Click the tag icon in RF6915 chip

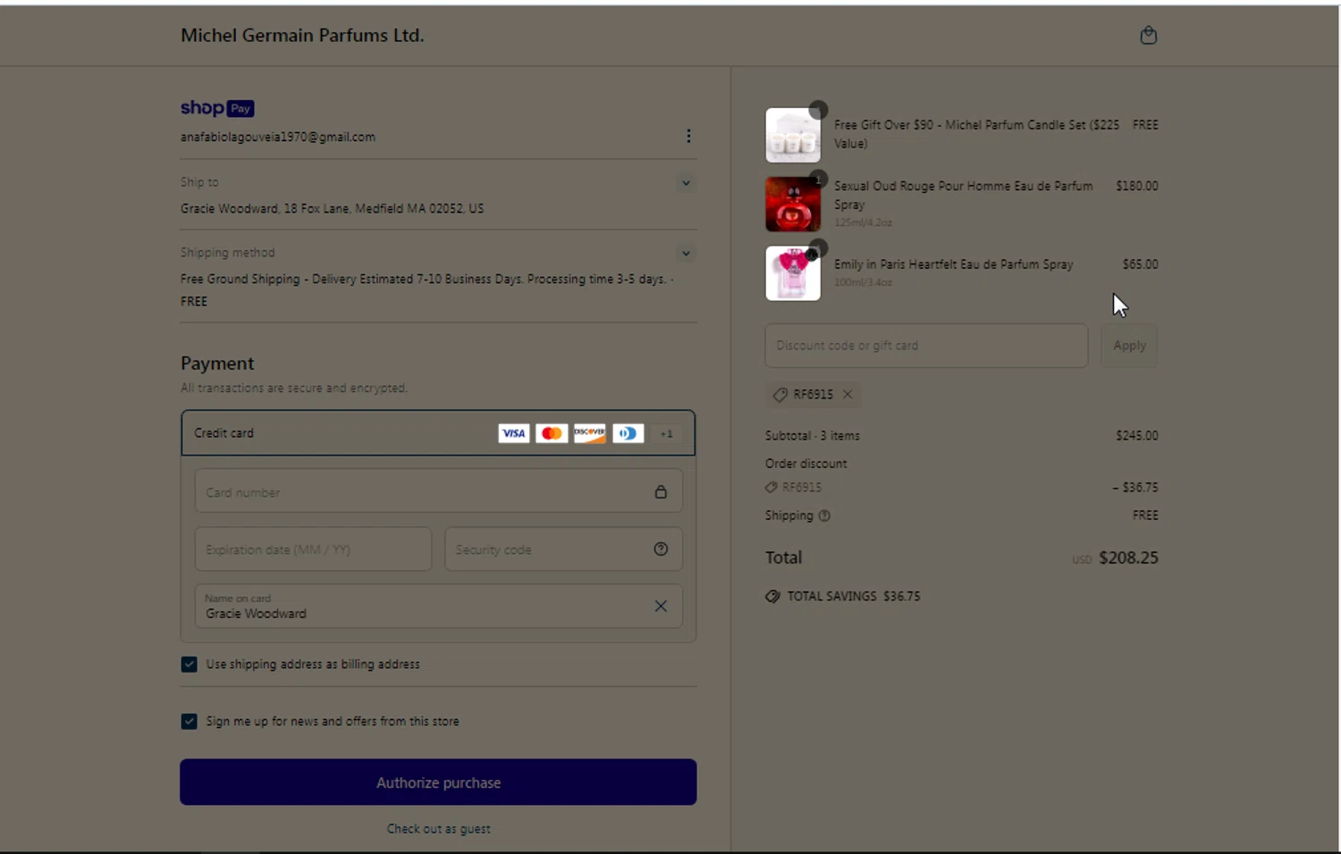coord(780,394)
